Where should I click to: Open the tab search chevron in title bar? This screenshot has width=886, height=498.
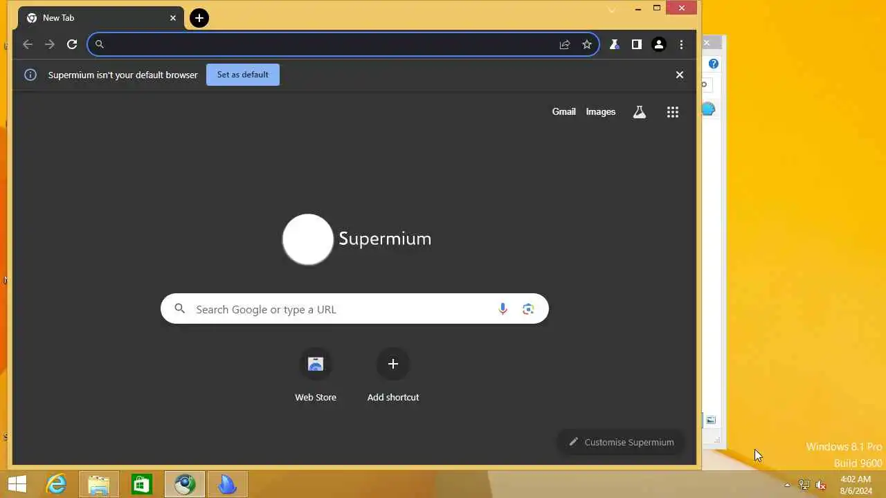(612, 10)
